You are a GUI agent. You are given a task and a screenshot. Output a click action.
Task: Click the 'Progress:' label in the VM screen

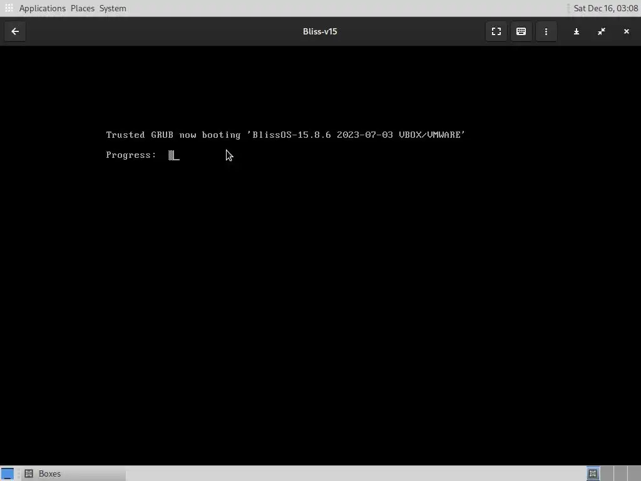point(131,155)
